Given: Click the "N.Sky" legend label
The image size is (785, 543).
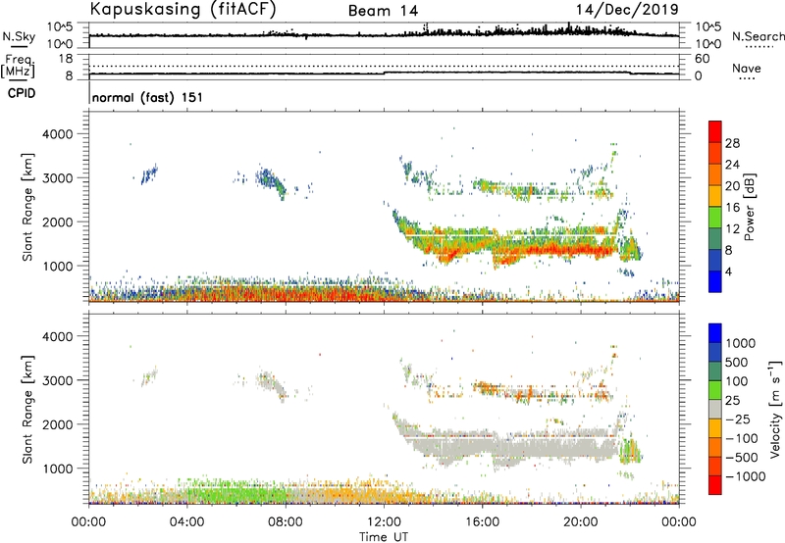Looking at the screenshot, I should pyautogui.click(x=19, y=36).
